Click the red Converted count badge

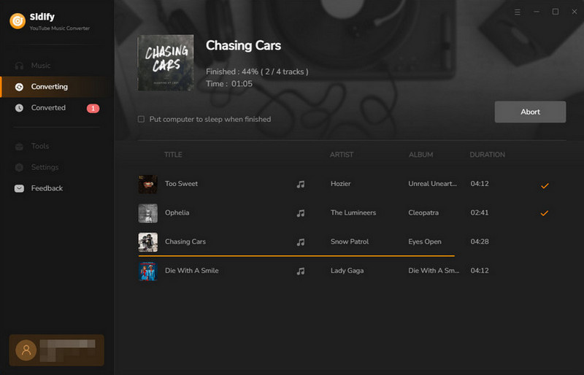point(93,109)
